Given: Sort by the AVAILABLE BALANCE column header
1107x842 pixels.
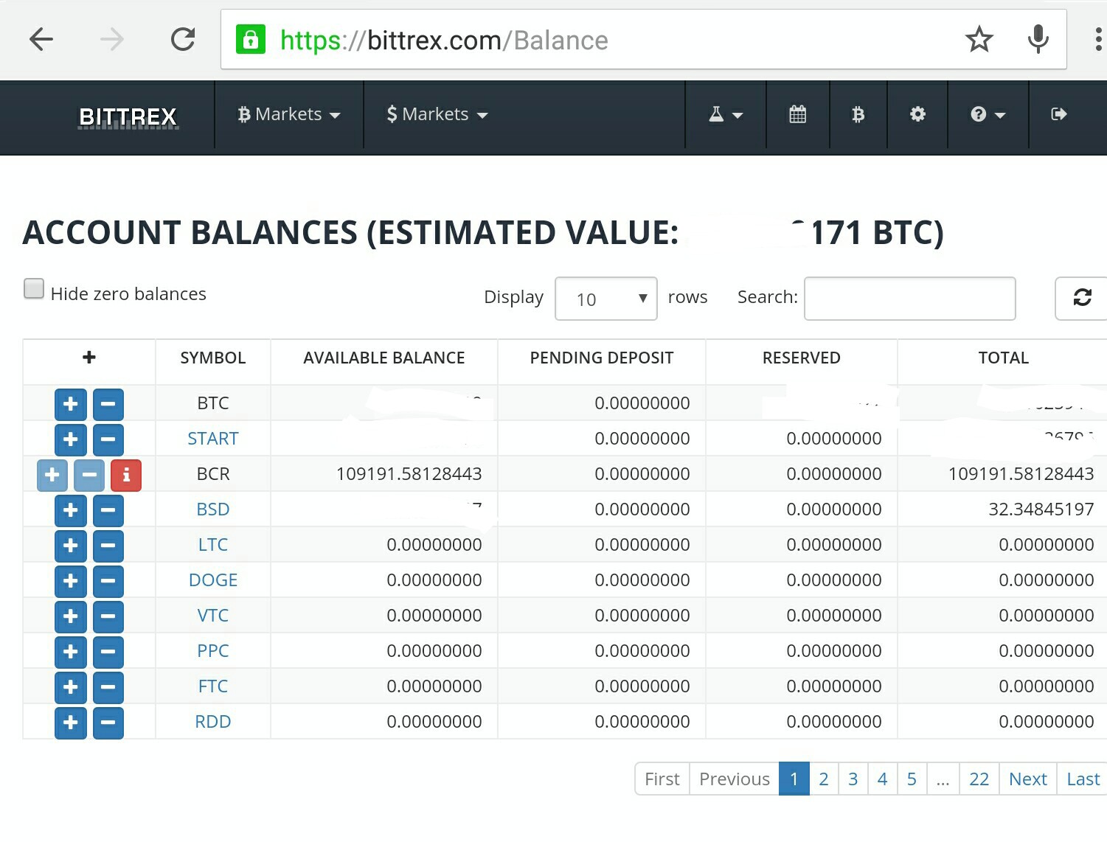Looking at the screenshot, I should point(384,358).
